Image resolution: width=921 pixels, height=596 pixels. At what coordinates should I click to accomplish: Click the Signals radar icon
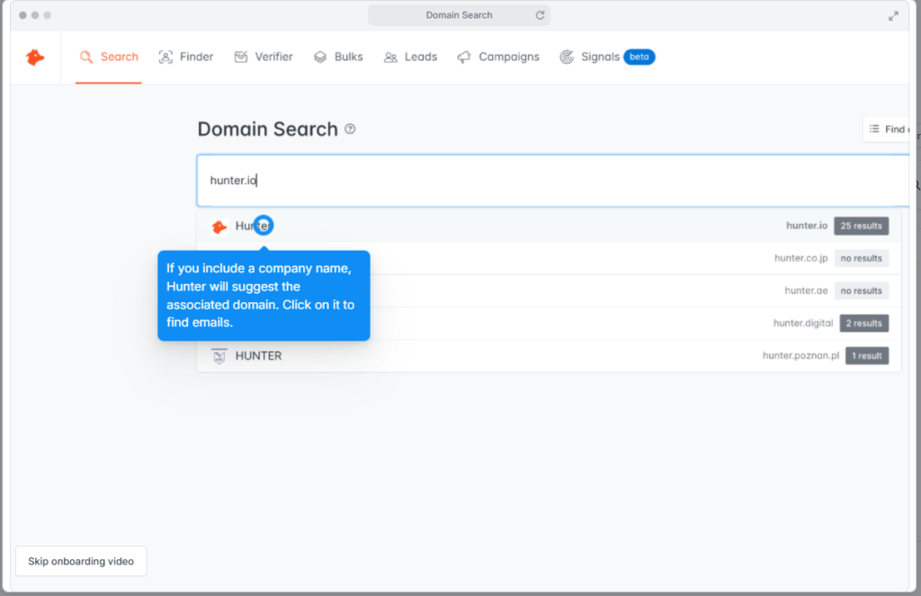click(x=567, y=57)
